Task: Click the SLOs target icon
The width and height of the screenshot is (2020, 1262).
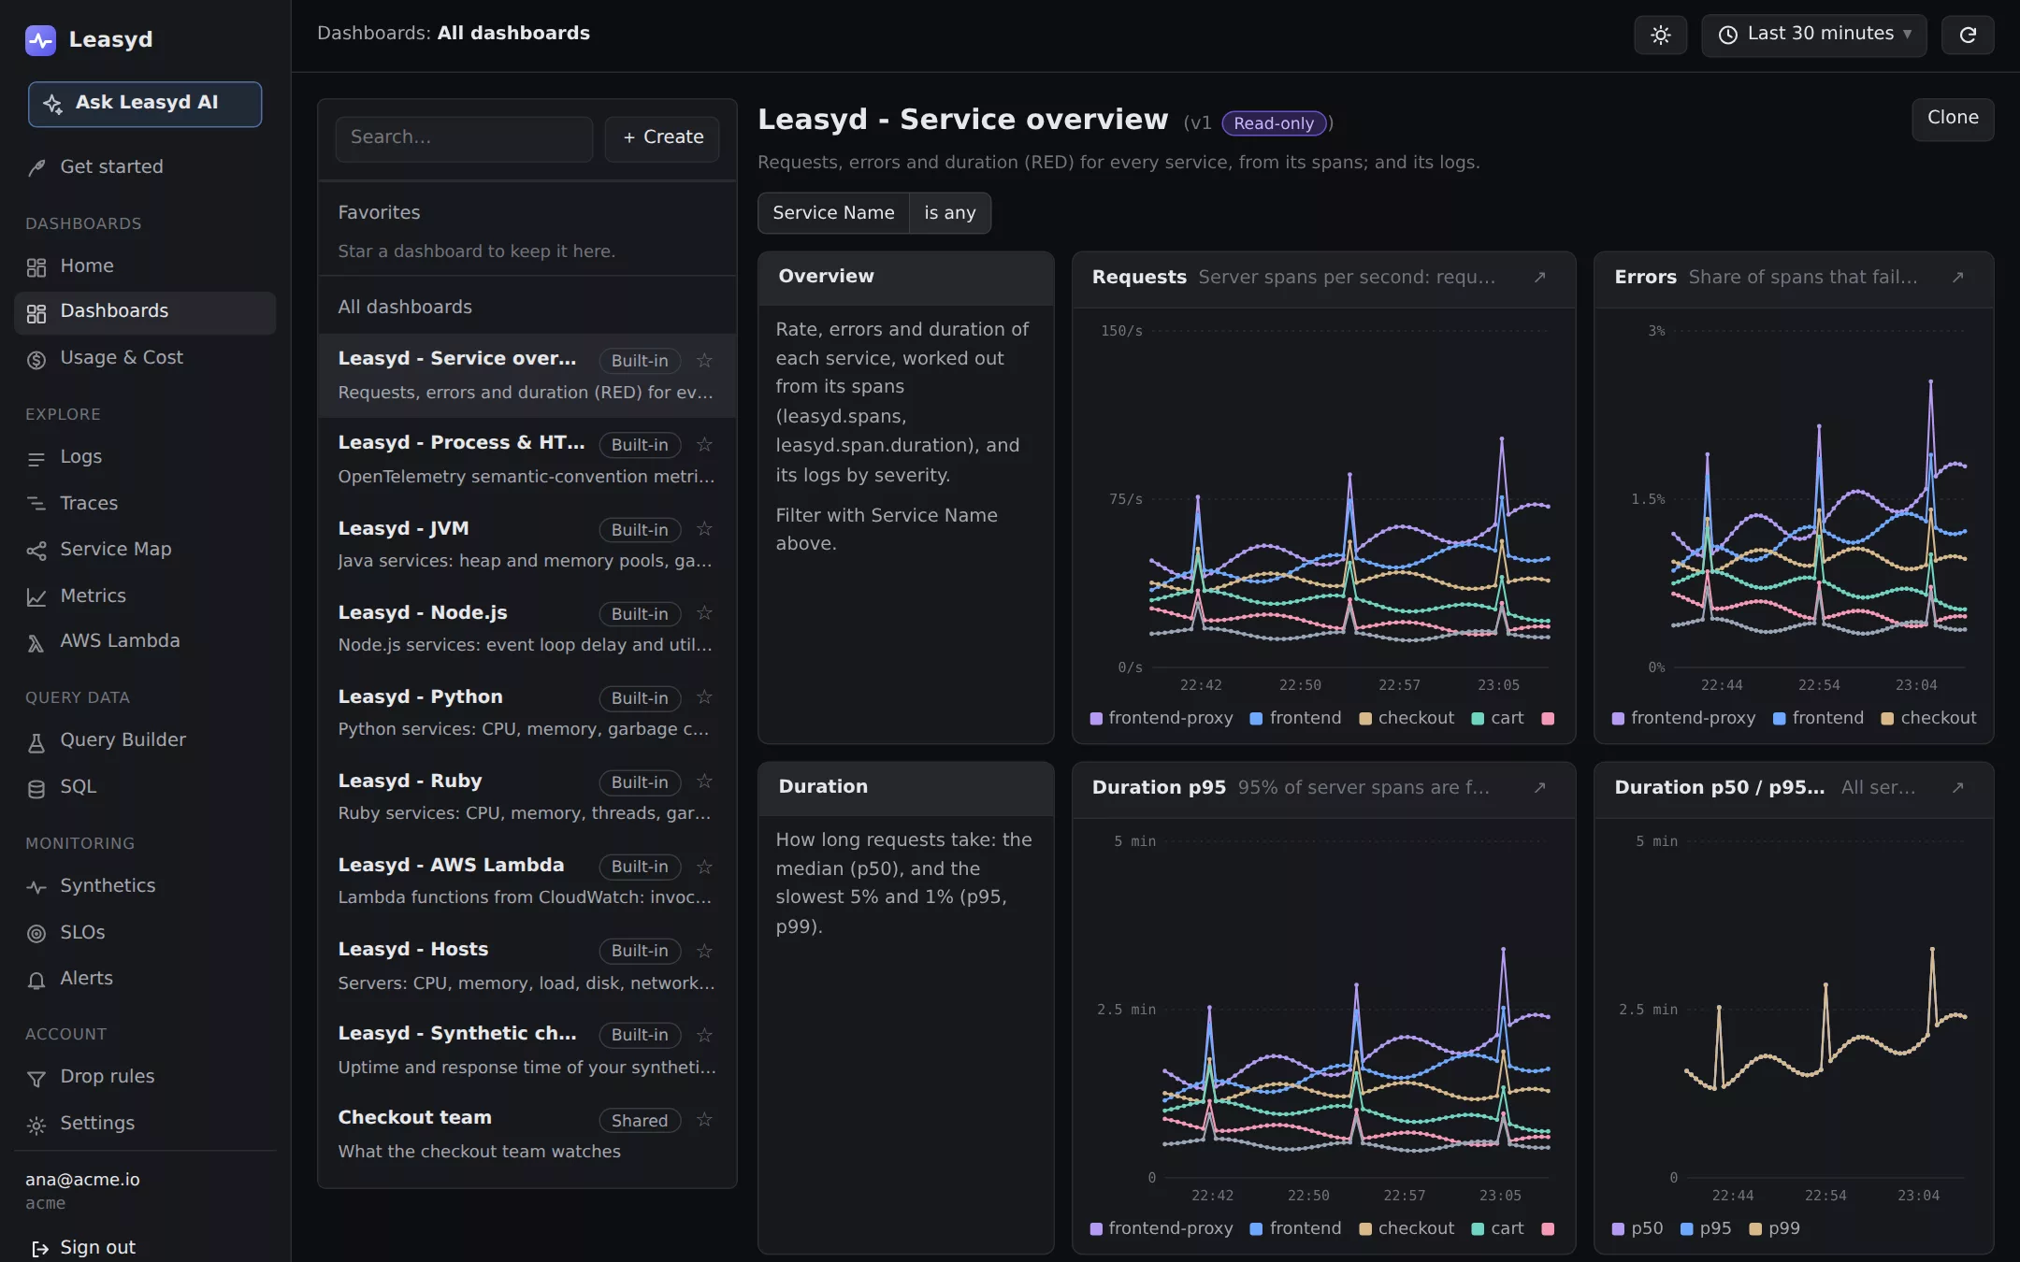Action: coord(36,933)
